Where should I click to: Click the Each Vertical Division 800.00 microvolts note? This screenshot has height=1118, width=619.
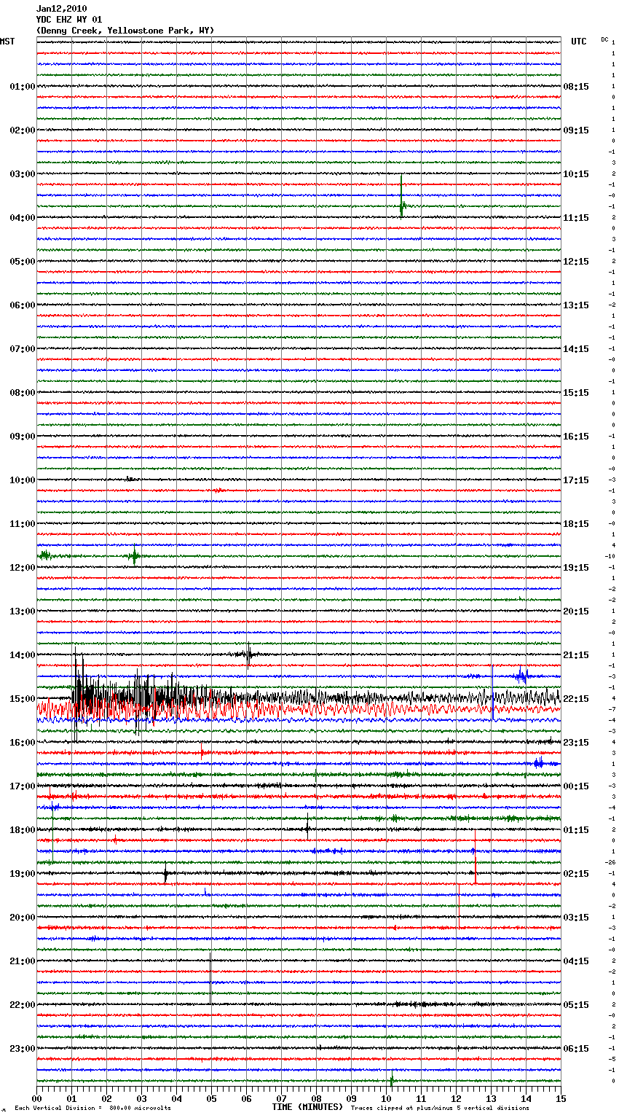click(x=92, y=1109)
